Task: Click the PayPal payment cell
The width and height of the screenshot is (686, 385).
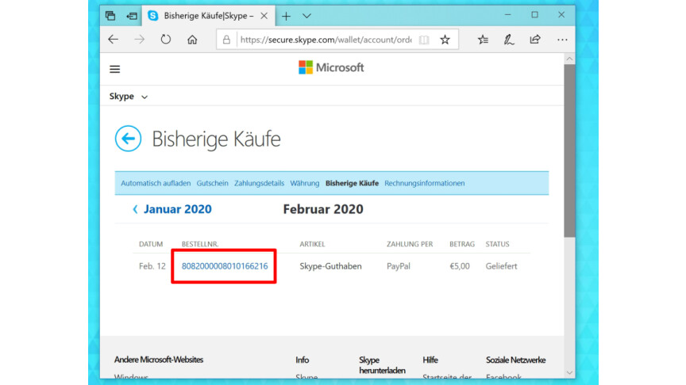Action: click(398, 266)
